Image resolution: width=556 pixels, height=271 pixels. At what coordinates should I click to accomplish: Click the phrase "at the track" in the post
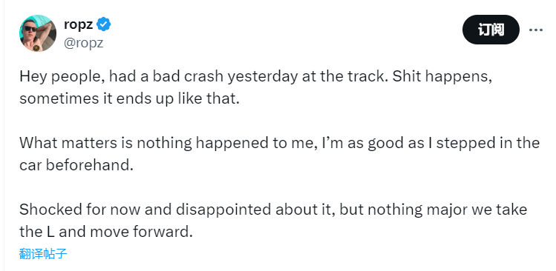coord(344,76)
